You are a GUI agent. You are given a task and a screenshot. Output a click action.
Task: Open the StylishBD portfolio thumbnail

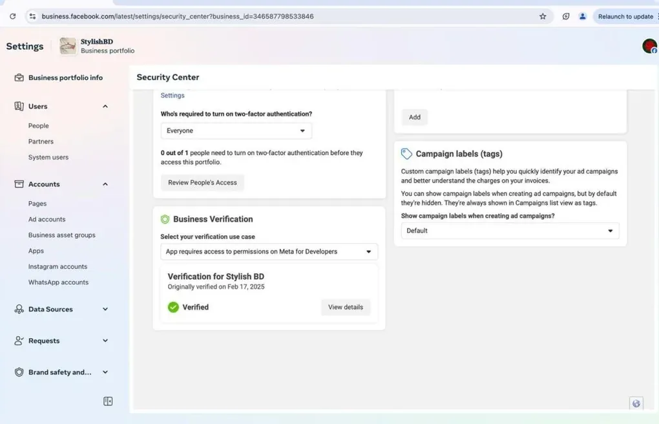tap(68, 46)
